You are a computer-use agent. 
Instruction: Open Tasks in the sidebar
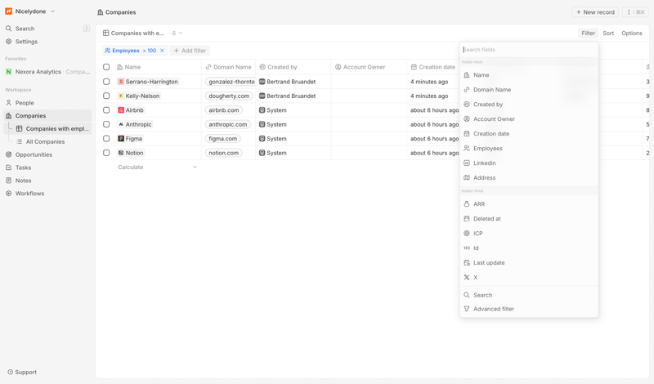[x=47, y=167]
